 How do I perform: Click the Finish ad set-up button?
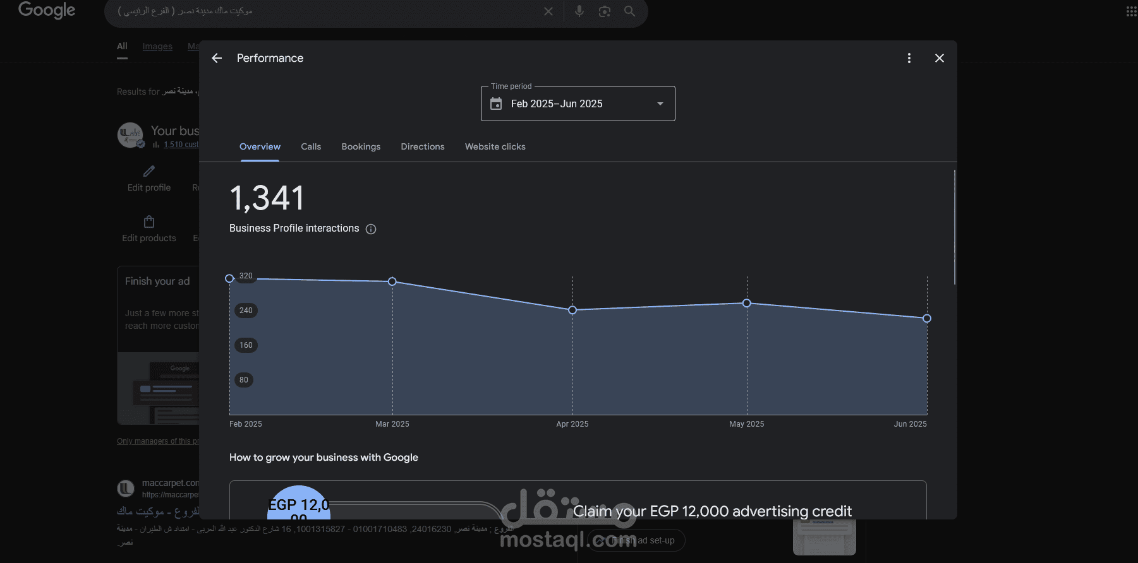[637, 540]
